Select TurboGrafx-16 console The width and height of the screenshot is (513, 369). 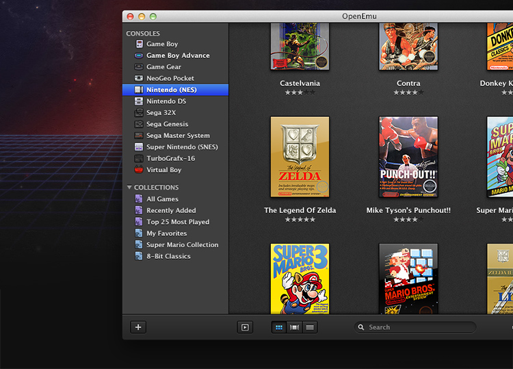click(x=175, y=158)
